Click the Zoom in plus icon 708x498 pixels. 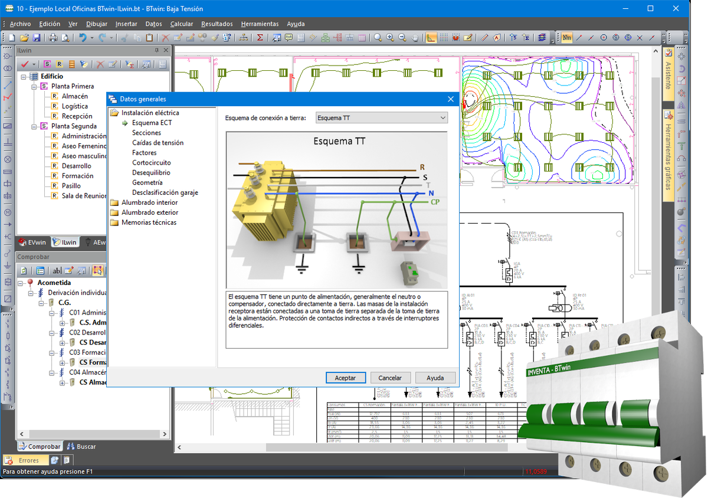pos(390,38)
